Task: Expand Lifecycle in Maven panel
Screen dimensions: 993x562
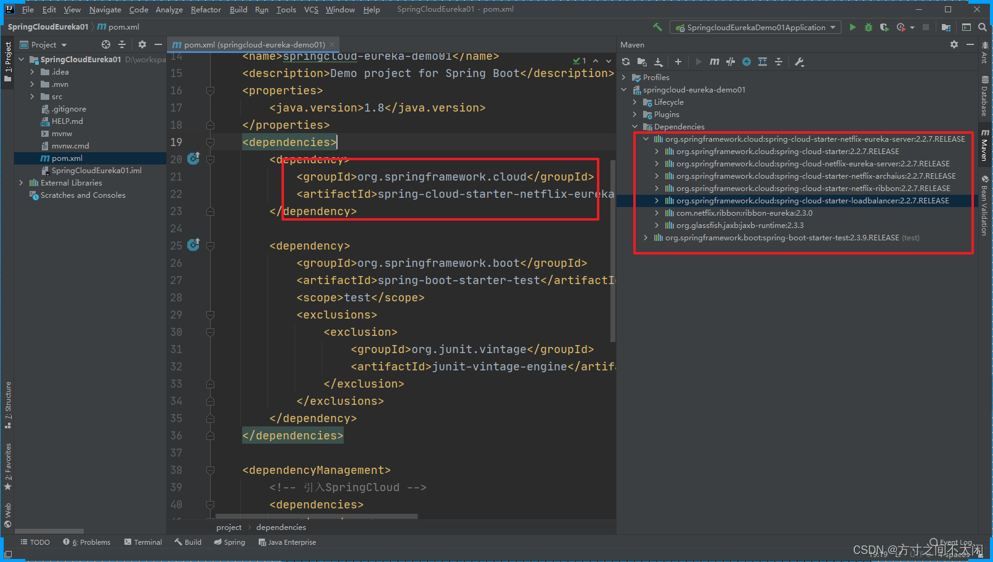Action: coord(634,102)
